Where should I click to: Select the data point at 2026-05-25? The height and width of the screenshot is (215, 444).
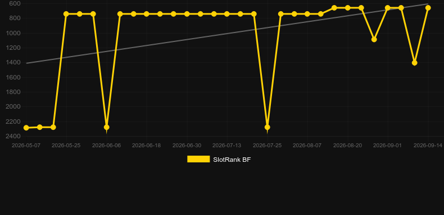pos(66,14)
